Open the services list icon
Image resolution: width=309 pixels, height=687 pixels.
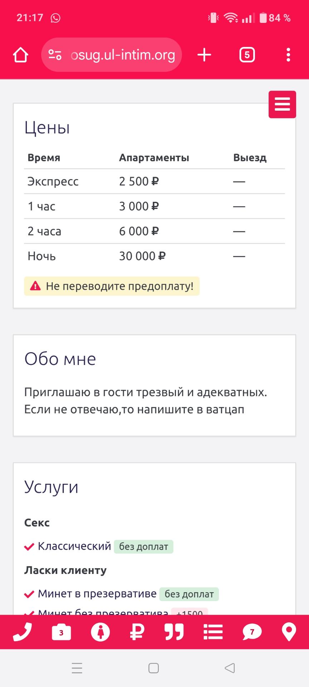[213, 632]
